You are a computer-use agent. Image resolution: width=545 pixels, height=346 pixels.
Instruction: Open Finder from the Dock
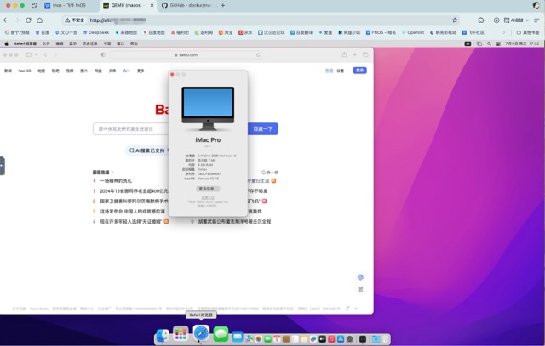162,337
